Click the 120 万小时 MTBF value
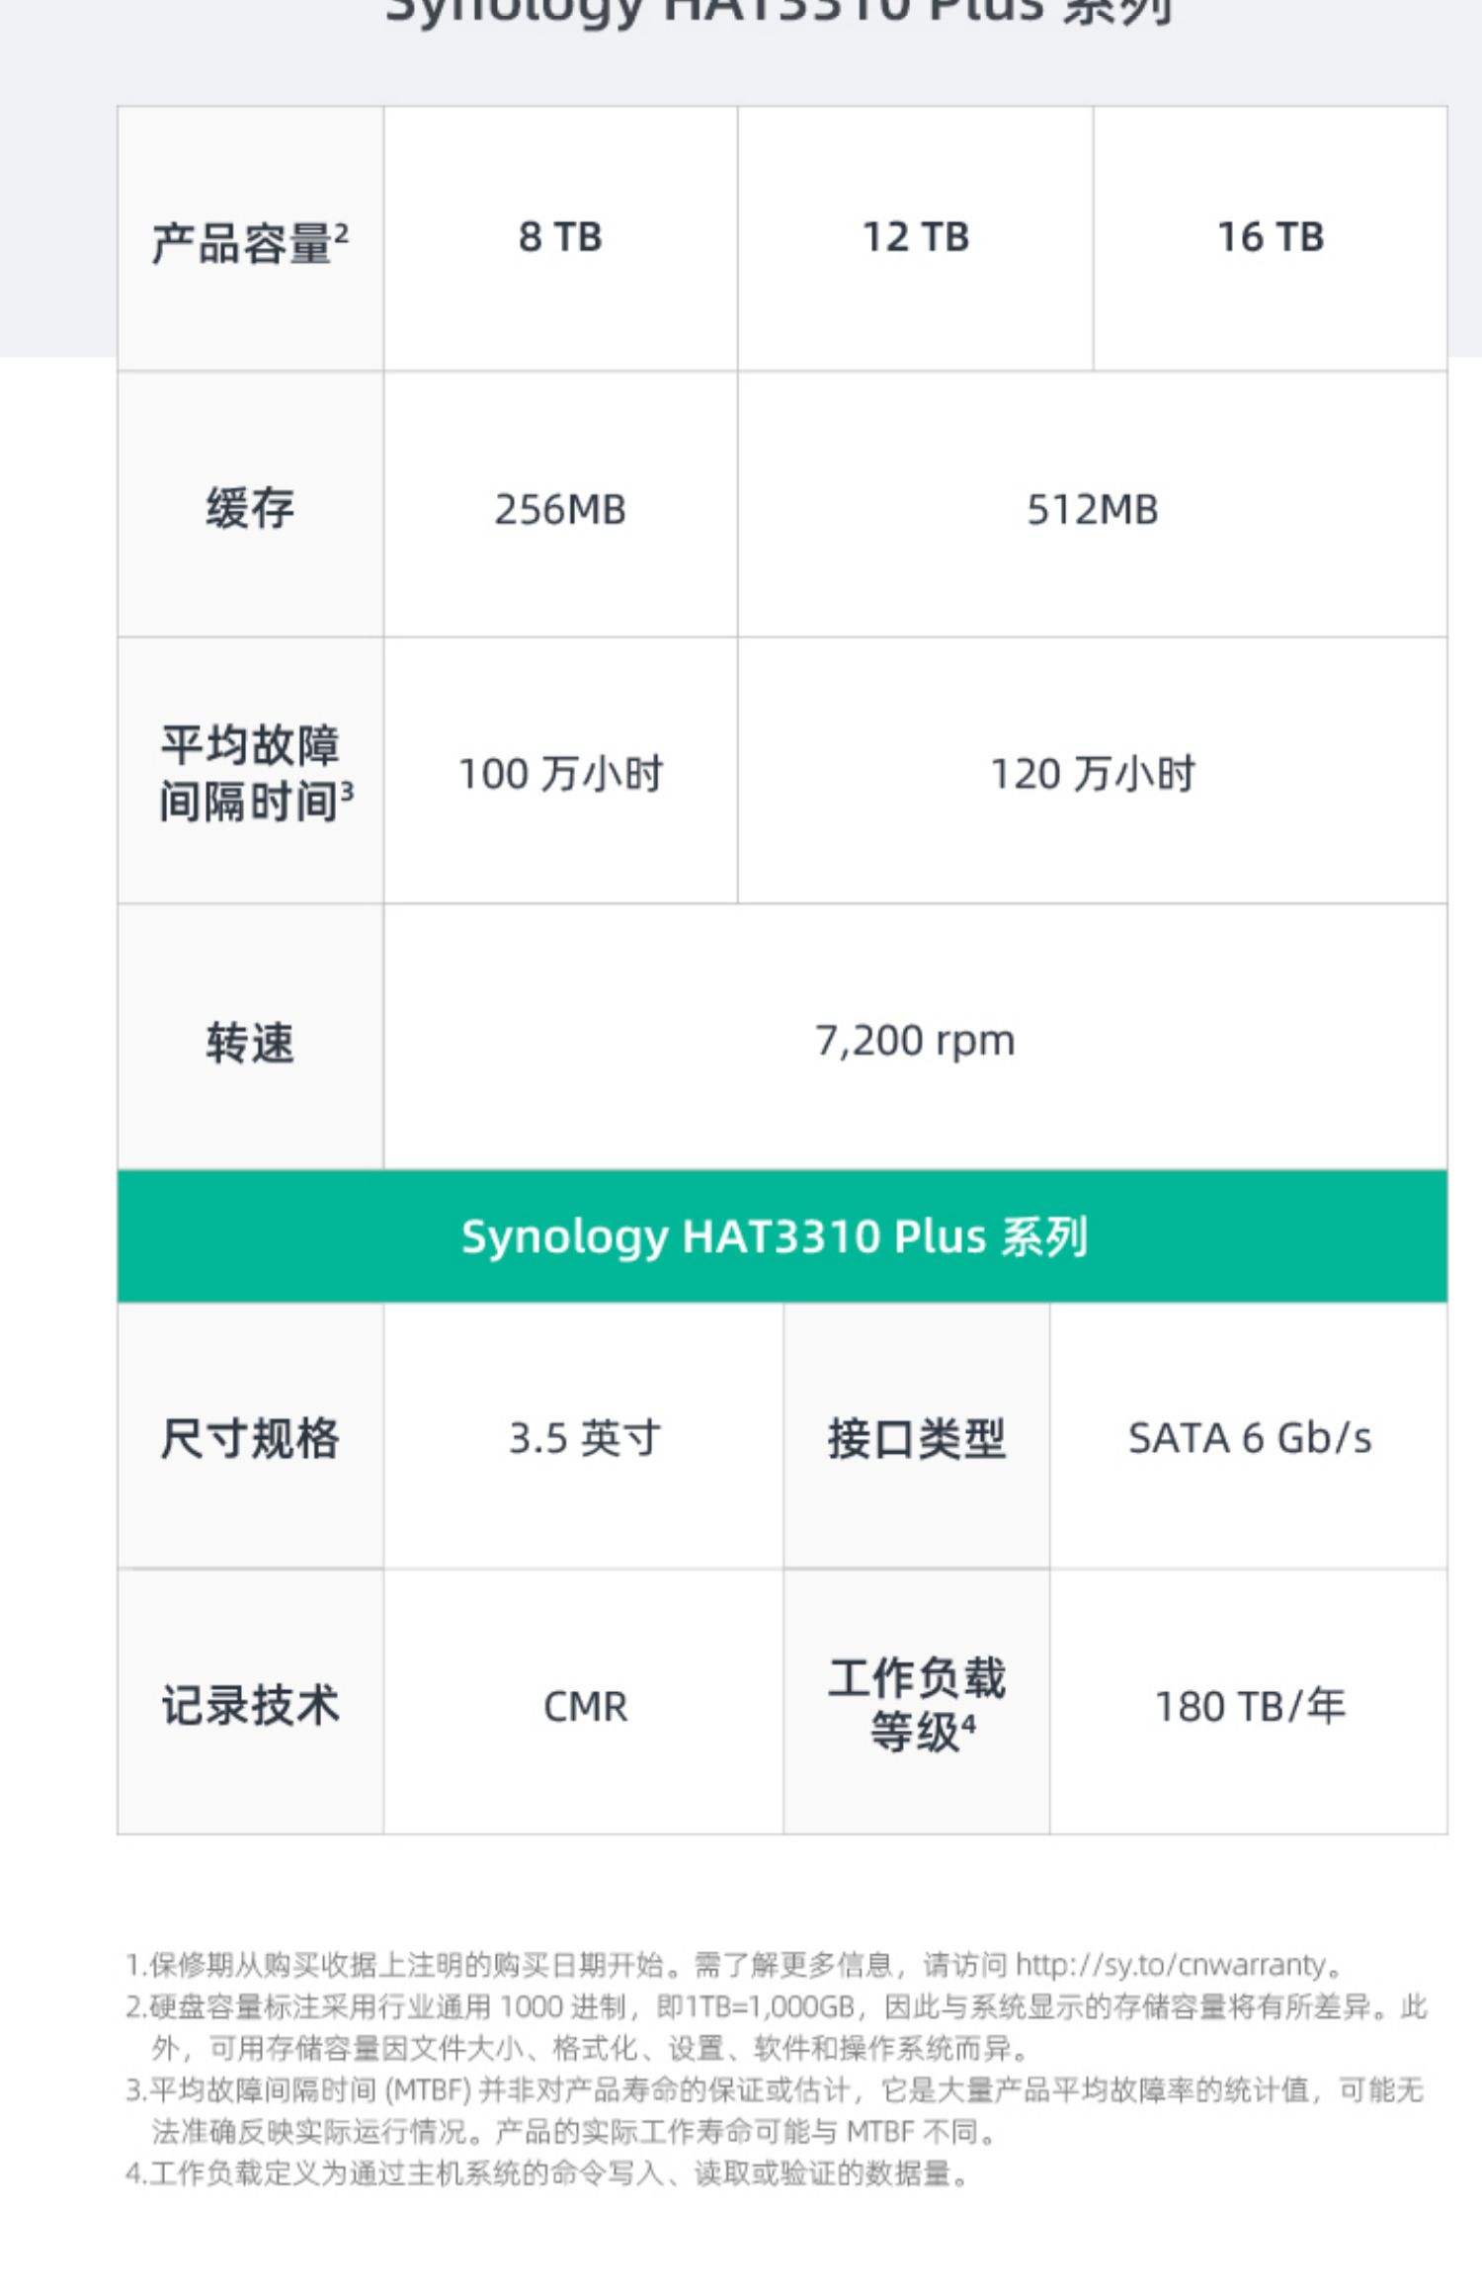This screenshot has width=1482, height=2295. coord(1093,774)
